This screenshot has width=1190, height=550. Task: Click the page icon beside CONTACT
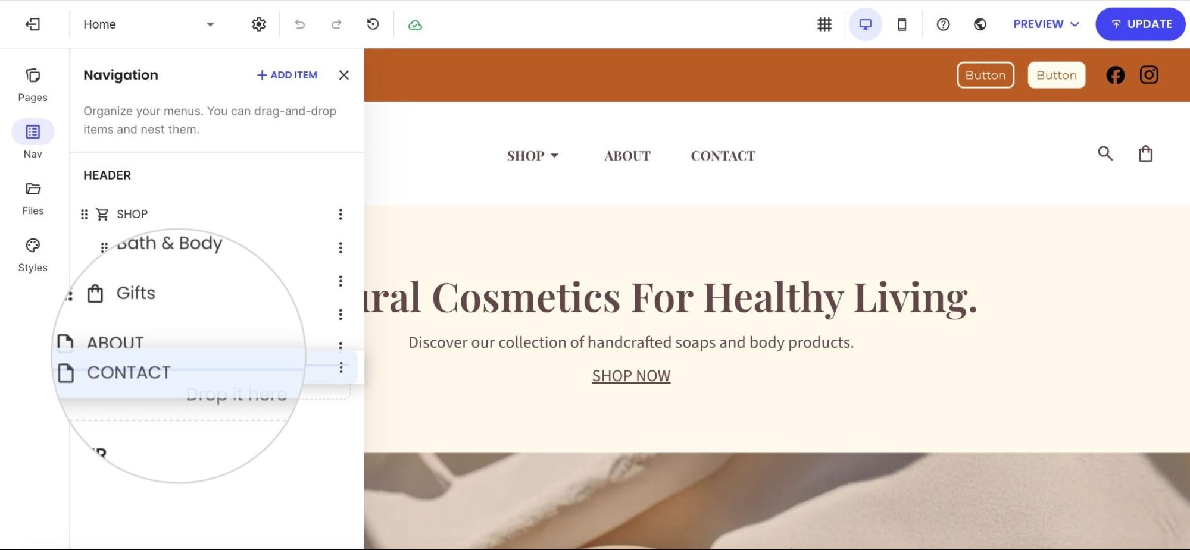(x=66, y=373)
